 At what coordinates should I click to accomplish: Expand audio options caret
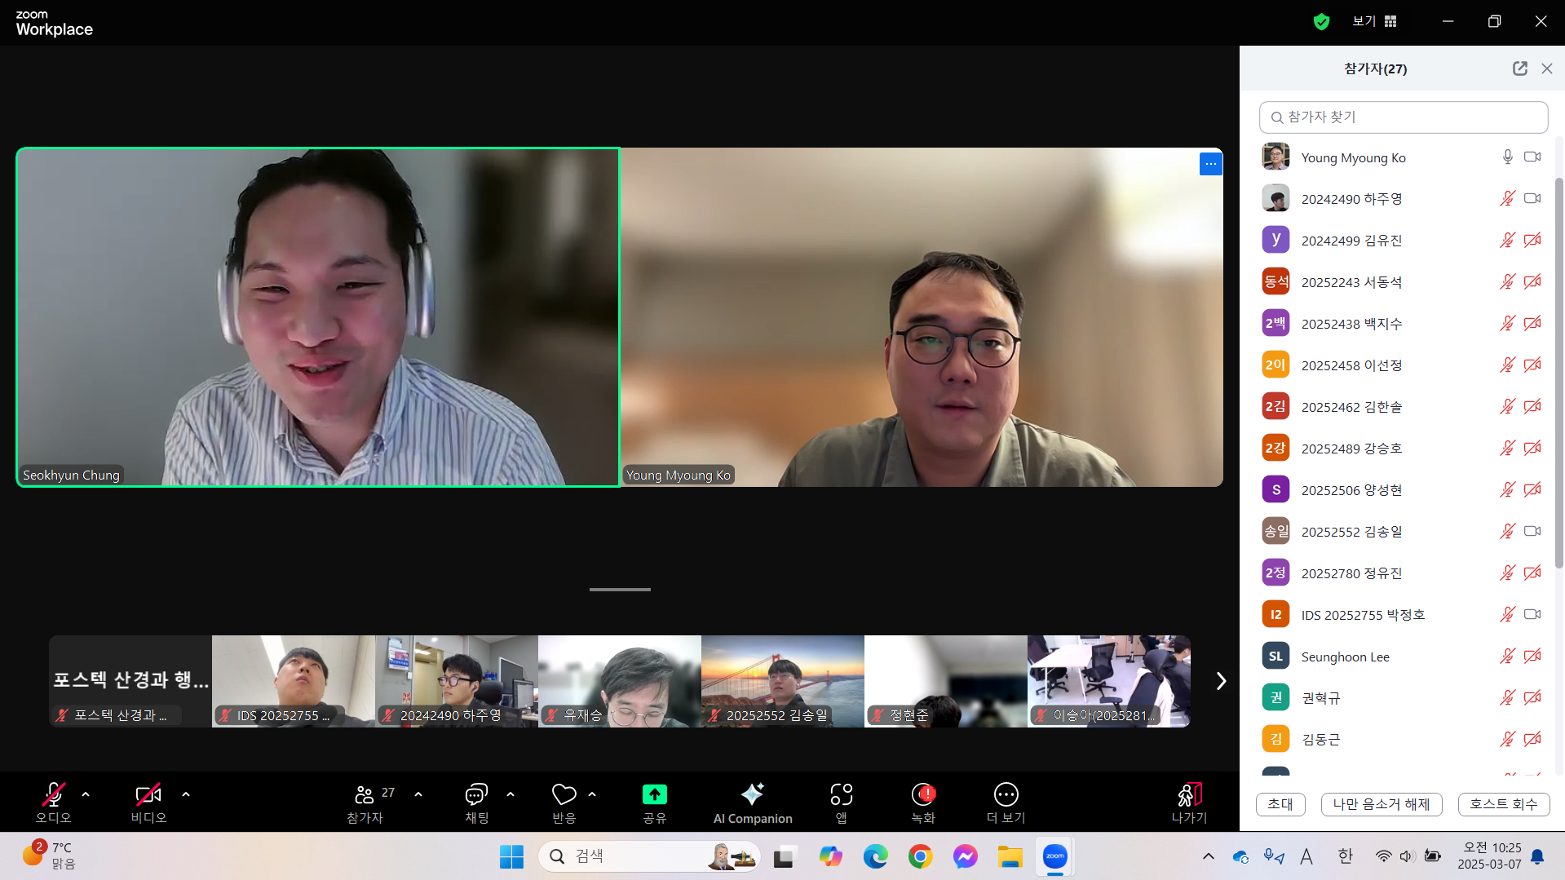[x=86, y=794]
